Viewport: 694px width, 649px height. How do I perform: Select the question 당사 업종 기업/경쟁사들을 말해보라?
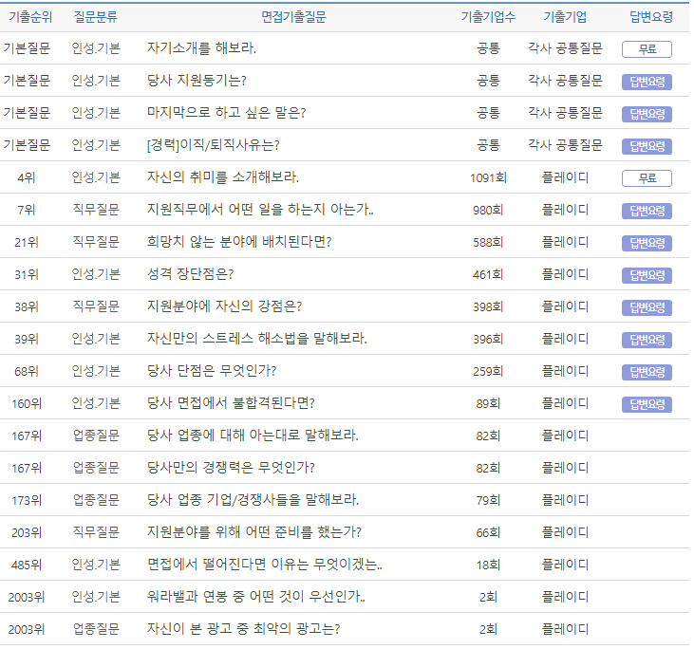[x=253, y=500]
